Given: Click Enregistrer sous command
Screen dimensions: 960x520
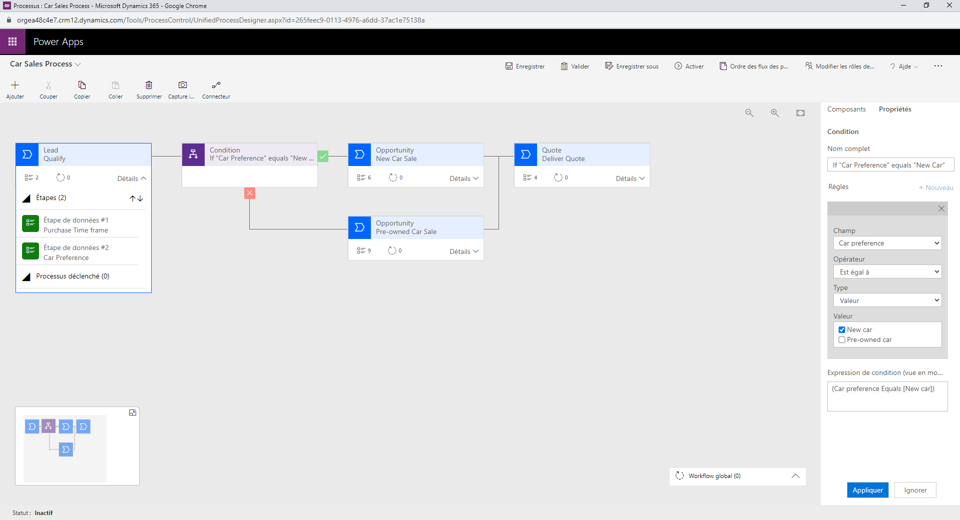Looking at the screenshot, I should 632,66.
